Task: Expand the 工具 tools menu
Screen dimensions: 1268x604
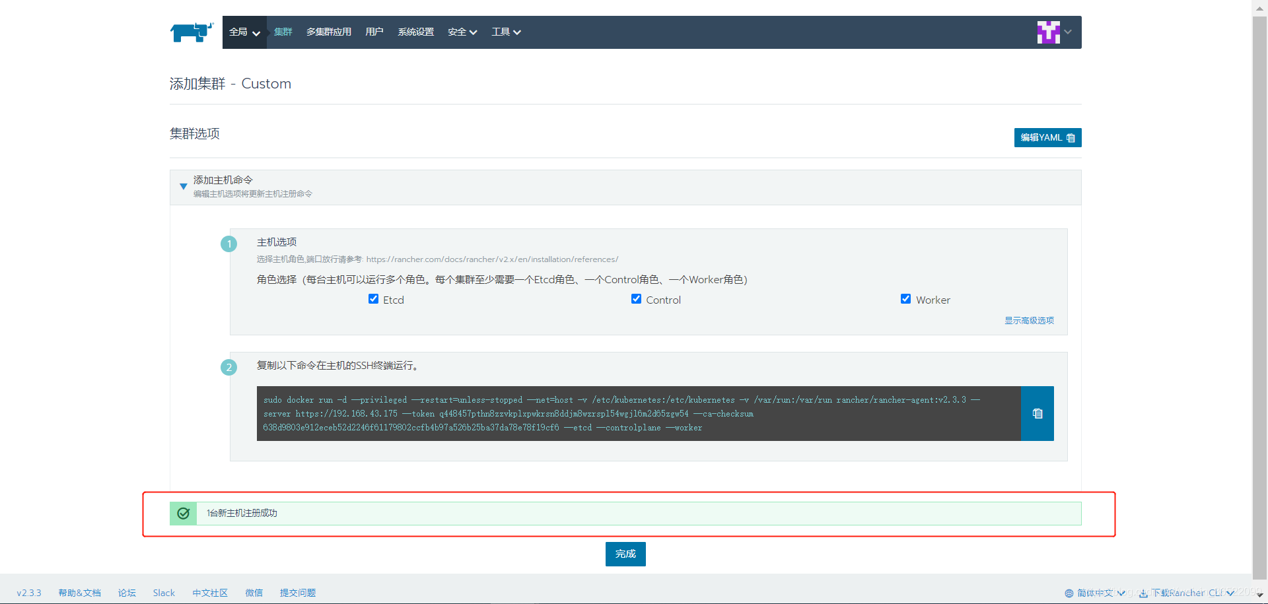Action: [x=506, y=32]
